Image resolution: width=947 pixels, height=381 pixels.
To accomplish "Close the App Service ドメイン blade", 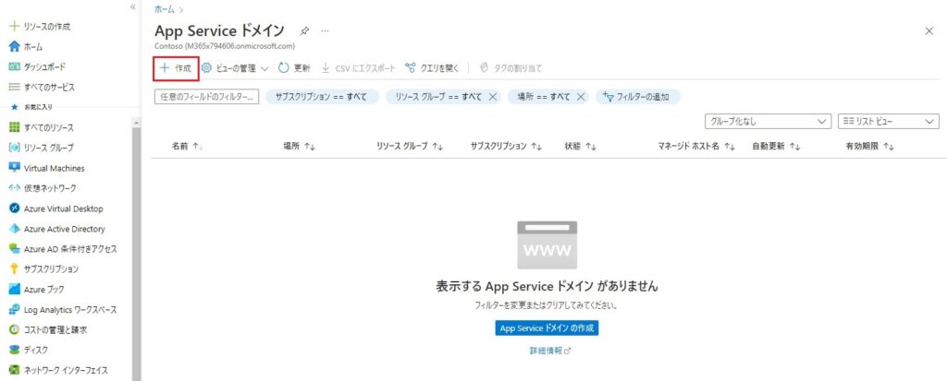I will tap(929, 31).
